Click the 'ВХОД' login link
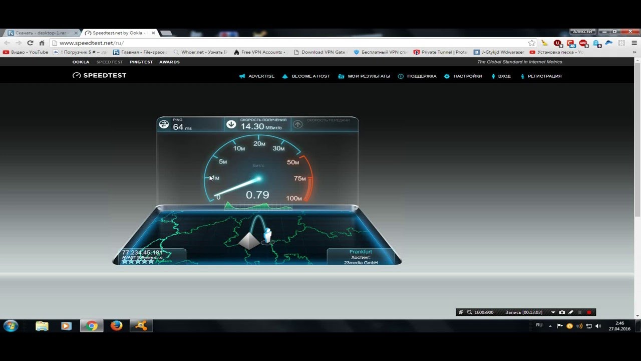The width and height of the screenshot is (641, 361). (x=501, y=76)
